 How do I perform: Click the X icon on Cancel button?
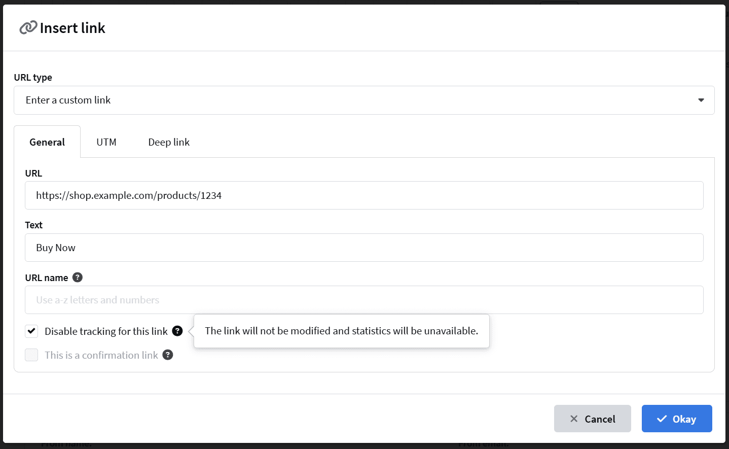[574, 419]
